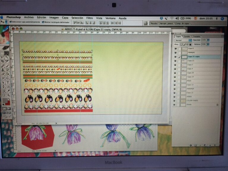
Task: Open the Filtro menu
Action: click(89, 18)
